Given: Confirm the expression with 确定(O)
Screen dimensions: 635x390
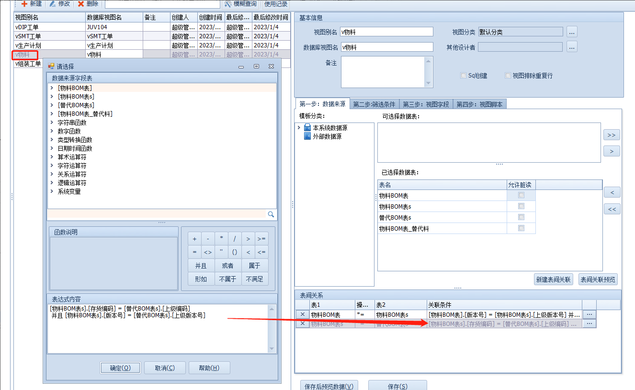Looking at the screenshot, I should 120,368.
